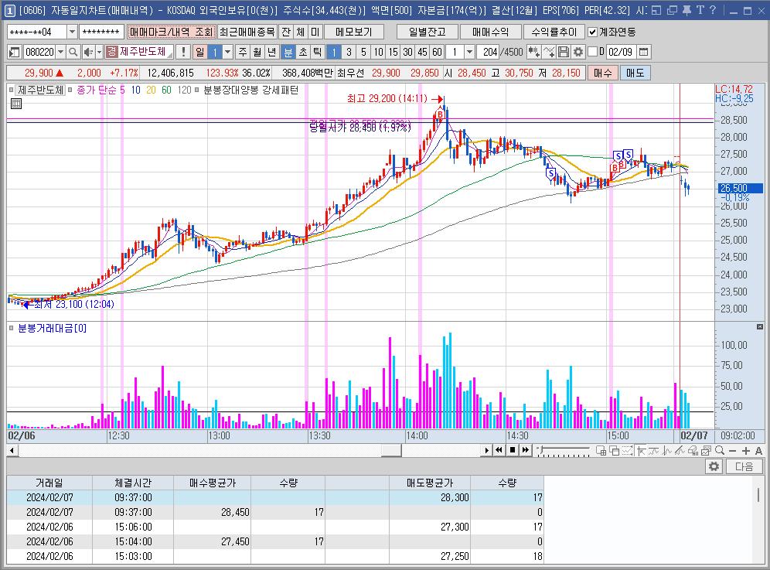Select the 일 daily period toggle

pos(200,52)
